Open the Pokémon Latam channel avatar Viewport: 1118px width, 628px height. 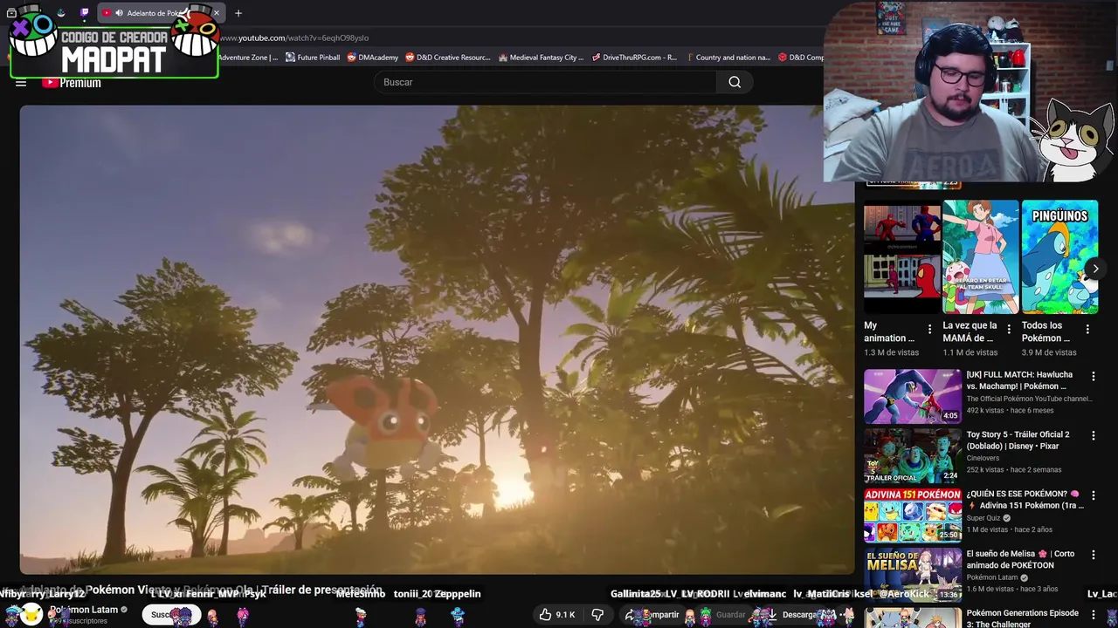31,615
